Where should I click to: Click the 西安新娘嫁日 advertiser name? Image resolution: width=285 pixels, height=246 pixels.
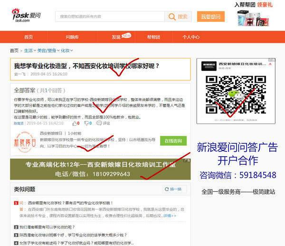51,133
